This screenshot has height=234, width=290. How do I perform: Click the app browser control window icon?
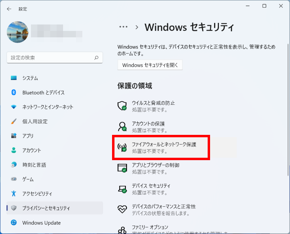click(x=122, y=168)
